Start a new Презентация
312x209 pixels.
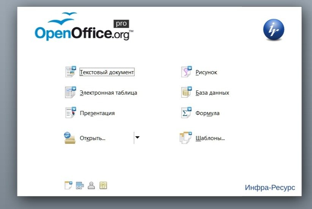coord(97,113)
